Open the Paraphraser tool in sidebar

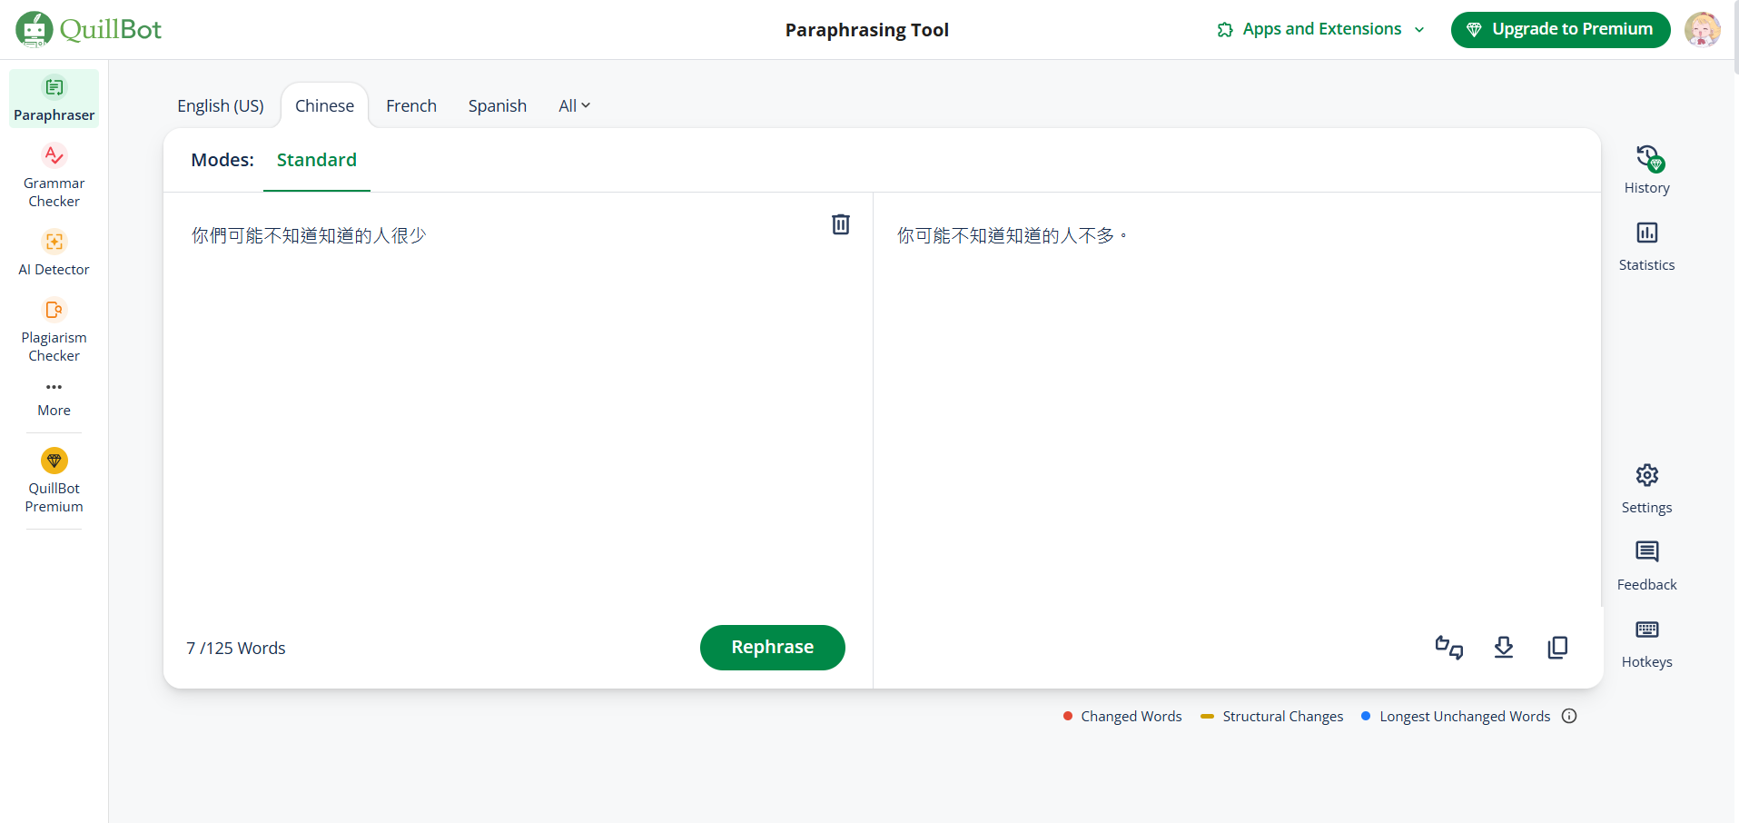coord(54,98)
